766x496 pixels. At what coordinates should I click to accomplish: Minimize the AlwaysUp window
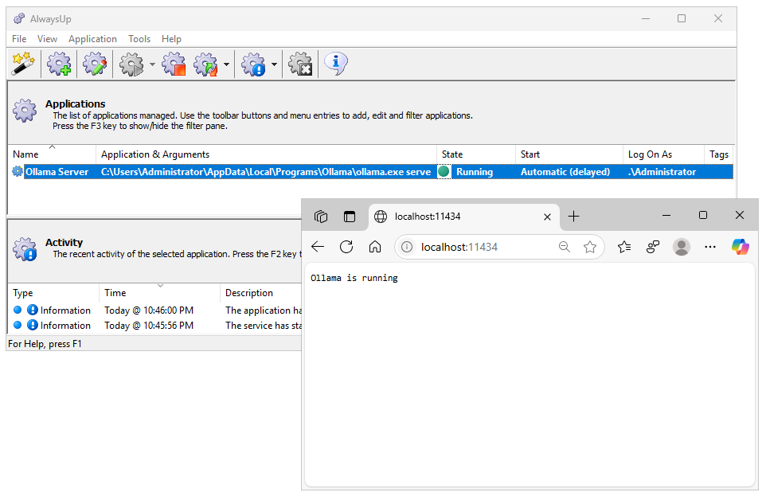tap(646, 18)
